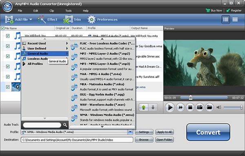This screenshot has width=245, height=156.
Task: Click the Buy Now shopping cart icon
Action: click(208, 11)
